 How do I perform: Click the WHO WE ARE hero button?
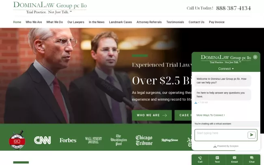(151, 115)
